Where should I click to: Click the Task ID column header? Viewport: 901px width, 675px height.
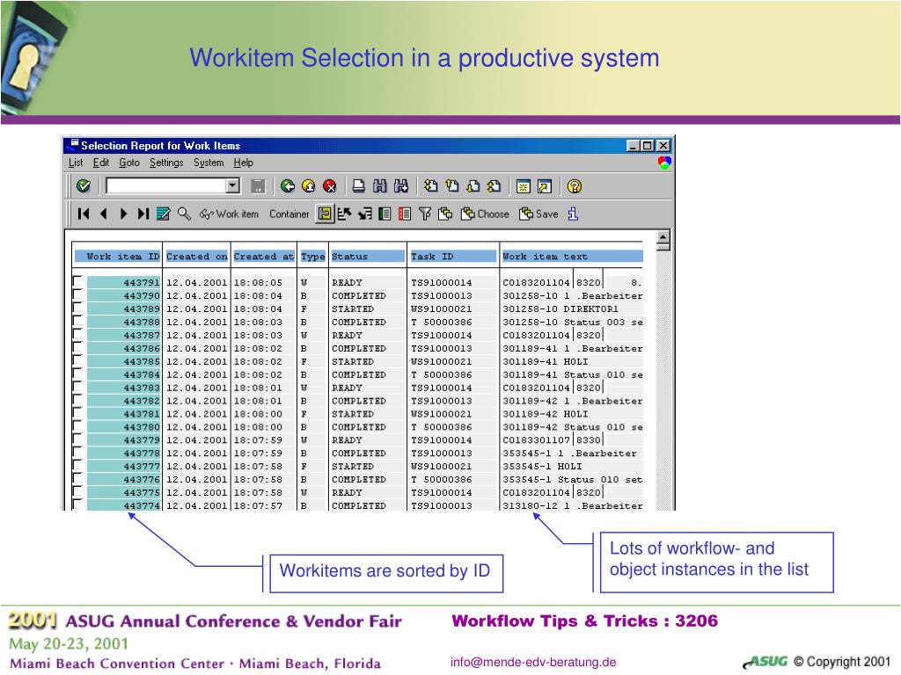coord(453,257)
